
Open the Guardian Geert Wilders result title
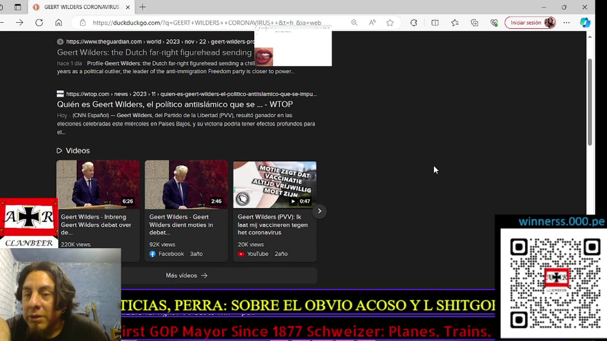tap(154, 53)
